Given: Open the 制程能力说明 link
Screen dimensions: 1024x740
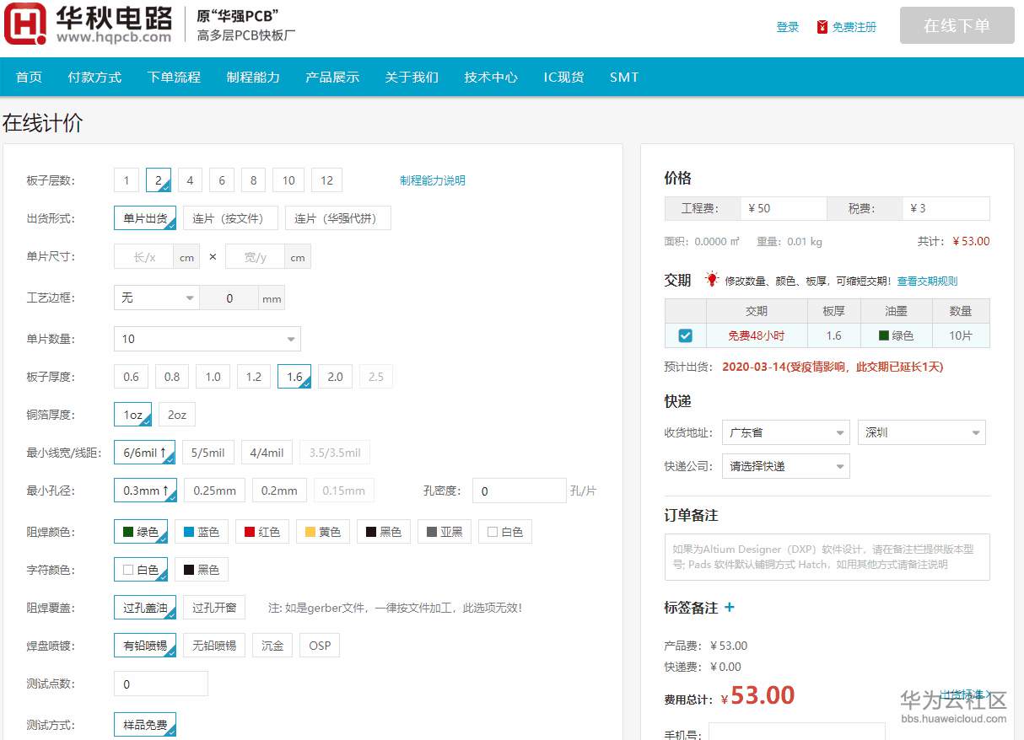Looking at the screenshot, I should (x=433, y=180).
